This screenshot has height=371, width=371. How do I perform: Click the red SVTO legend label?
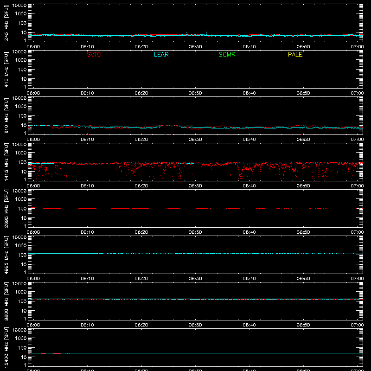[94, 54]
